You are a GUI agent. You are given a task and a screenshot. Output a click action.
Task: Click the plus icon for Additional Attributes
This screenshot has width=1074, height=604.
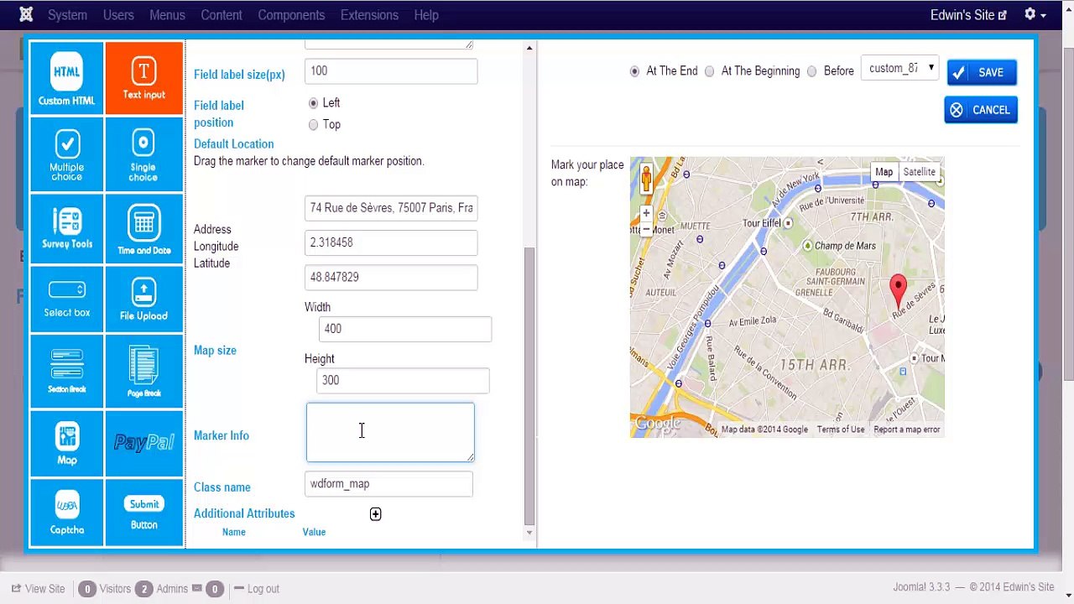coord(375,514)
